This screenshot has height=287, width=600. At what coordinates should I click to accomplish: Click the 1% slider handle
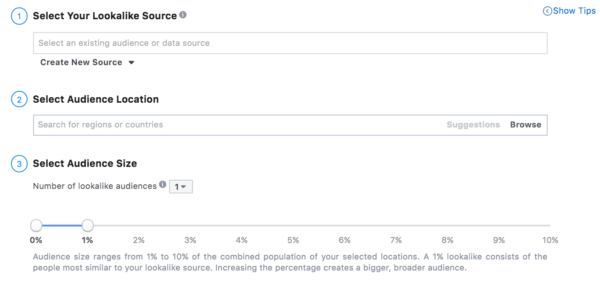88,226
